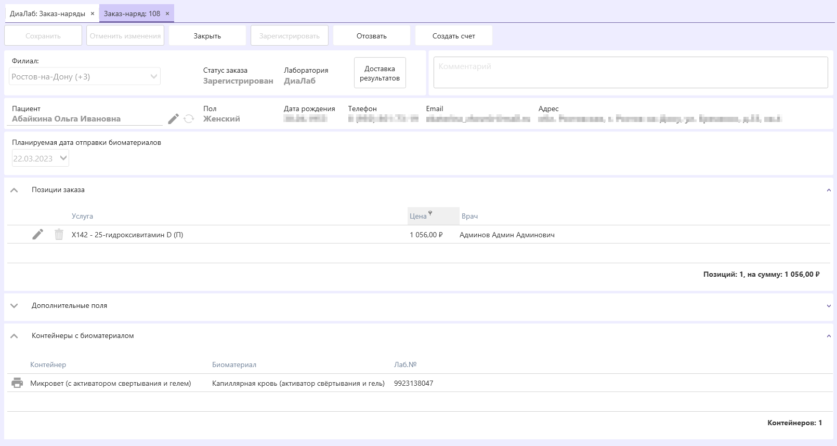This screenshot has width=837, height=446.
Task: Refresh patient data with the sync icon
Action: tap(189, 119)
